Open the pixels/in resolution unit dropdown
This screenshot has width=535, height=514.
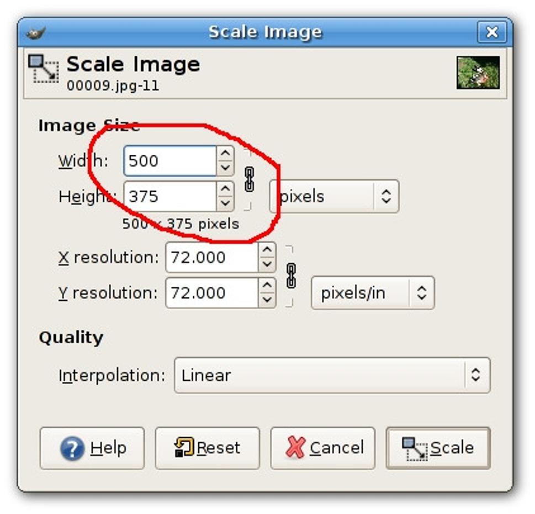(373, 293)
